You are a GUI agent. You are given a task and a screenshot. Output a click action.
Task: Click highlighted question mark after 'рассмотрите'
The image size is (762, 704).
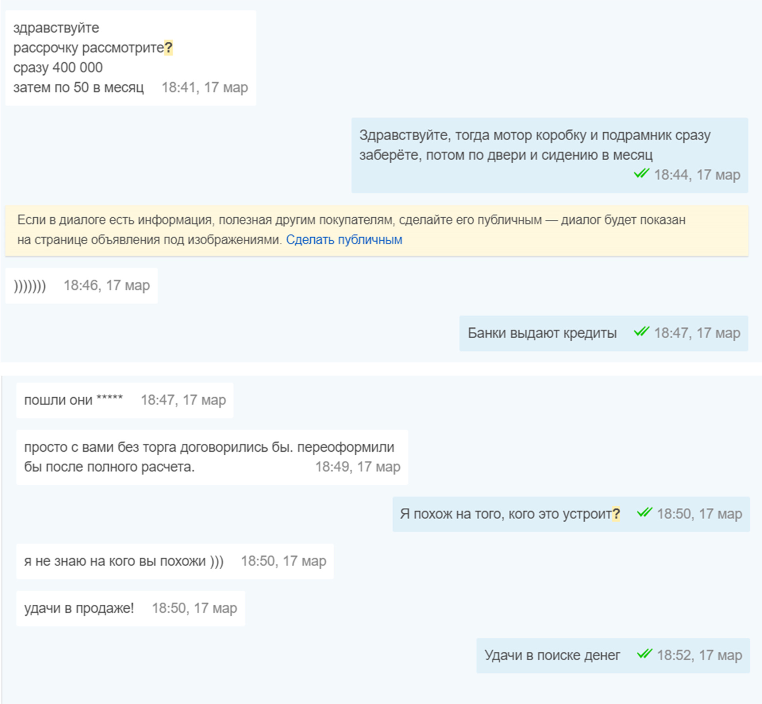pyautogui.click(x=168, y=48)
